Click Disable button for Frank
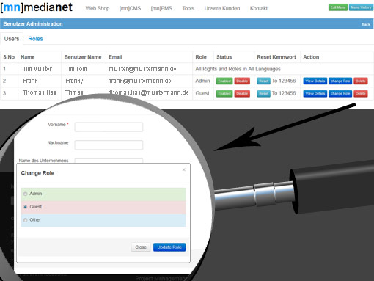 pyautogui.click(x=242, y=81)
